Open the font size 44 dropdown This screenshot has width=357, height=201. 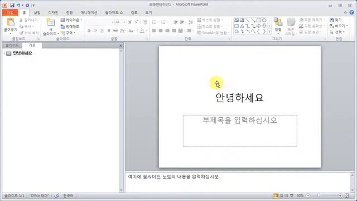click(124, 22)
